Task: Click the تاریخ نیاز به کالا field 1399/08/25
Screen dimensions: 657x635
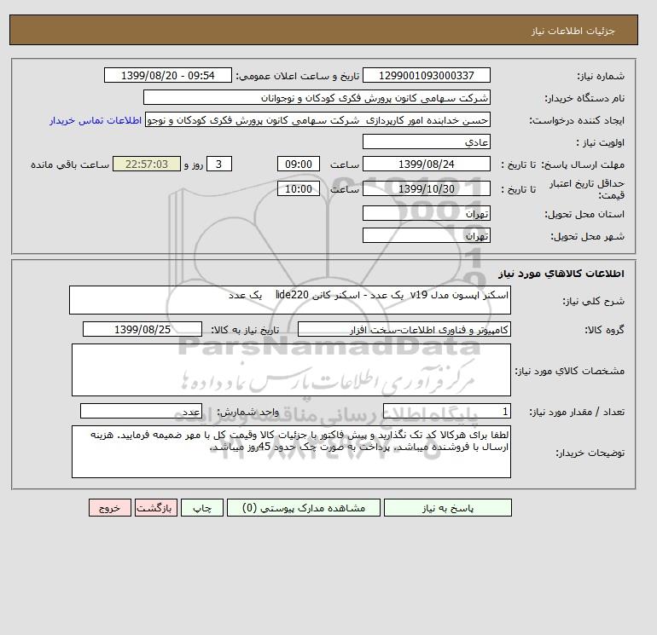Action: tap(142, 329)
